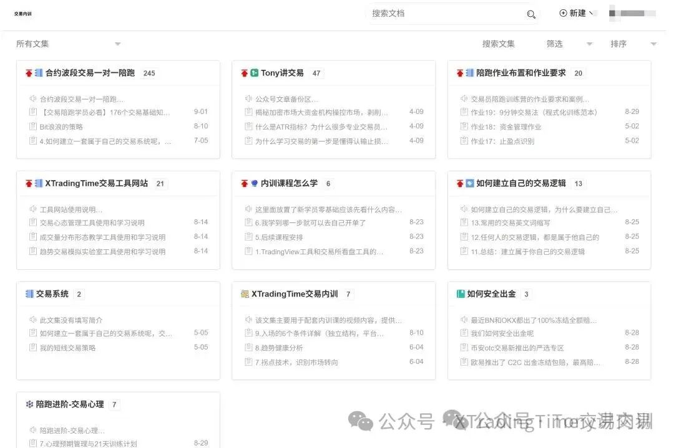Open the 陪跑作业布置和作业要求 collection title
Image resolution: width=674 pixels, height=448 pixels.
tap(521, 73)
